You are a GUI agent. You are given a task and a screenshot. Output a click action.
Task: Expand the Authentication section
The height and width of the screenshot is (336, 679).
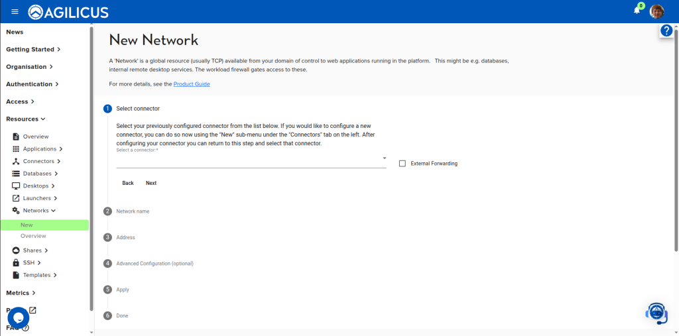point(32,84)
